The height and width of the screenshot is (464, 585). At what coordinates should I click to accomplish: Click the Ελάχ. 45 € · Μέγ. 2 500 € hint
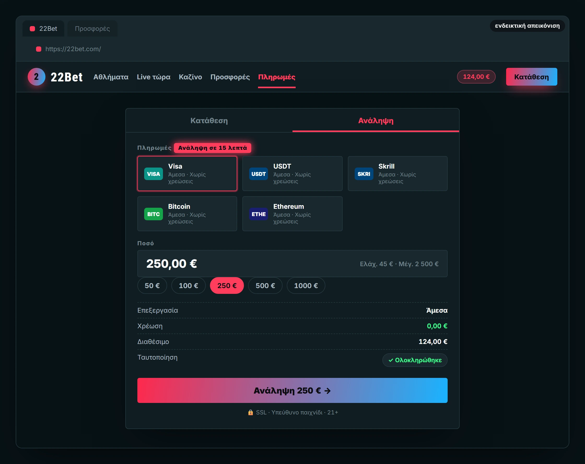tap(399, 264)
